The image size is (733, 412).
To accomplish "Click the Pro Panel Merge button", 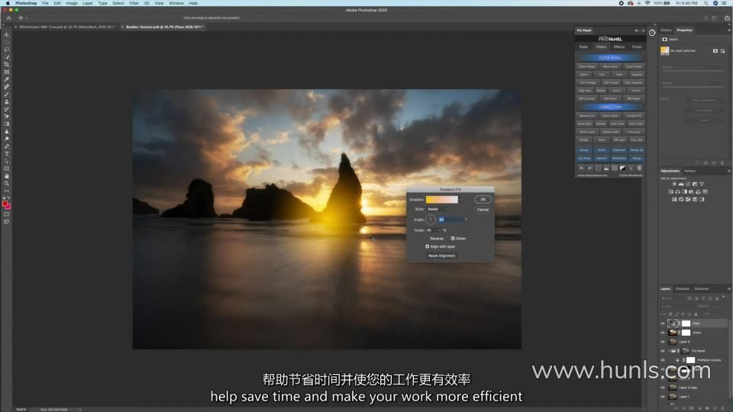I will [636, 159].
